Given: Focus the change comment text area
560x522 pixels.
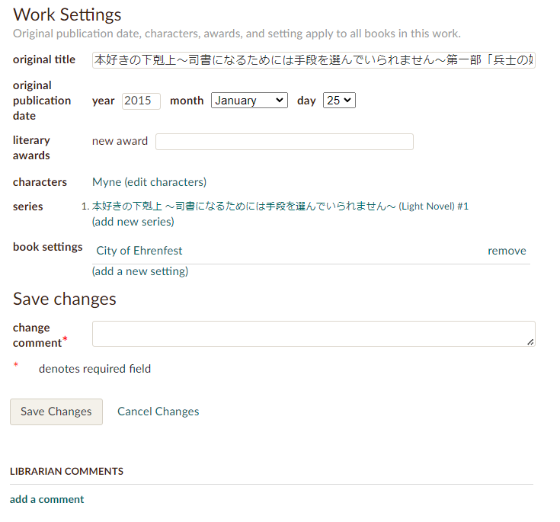Looking at the screenshot, I should [313, 334].
